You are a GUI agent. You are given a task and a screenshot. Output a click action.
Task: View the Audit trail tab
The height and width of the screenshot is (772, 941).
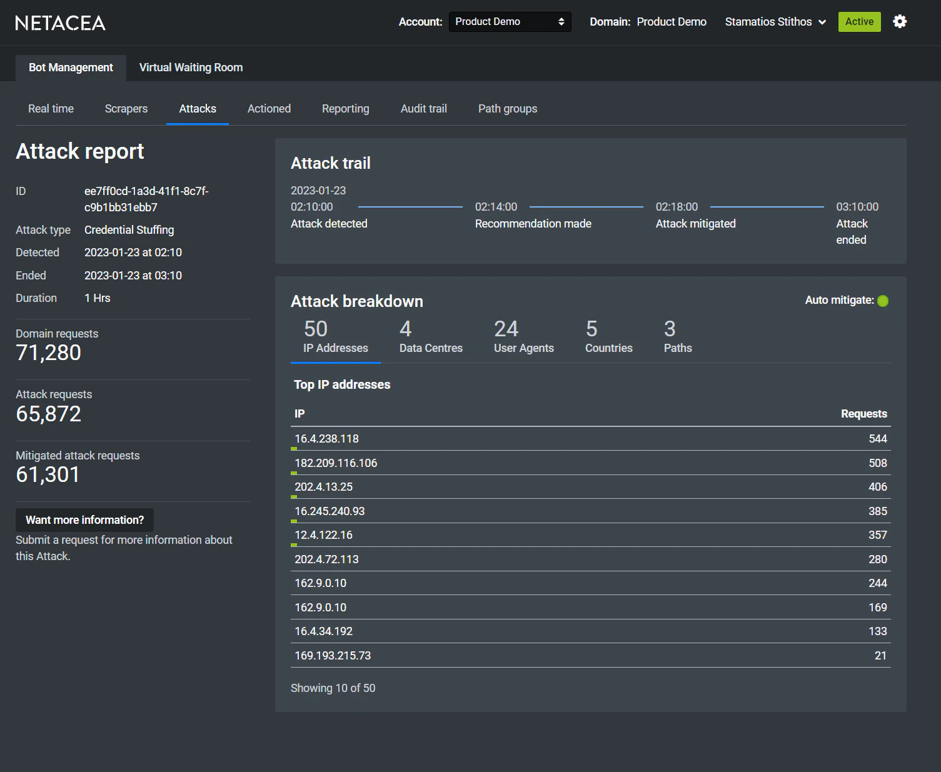click(x=423, y=108)
